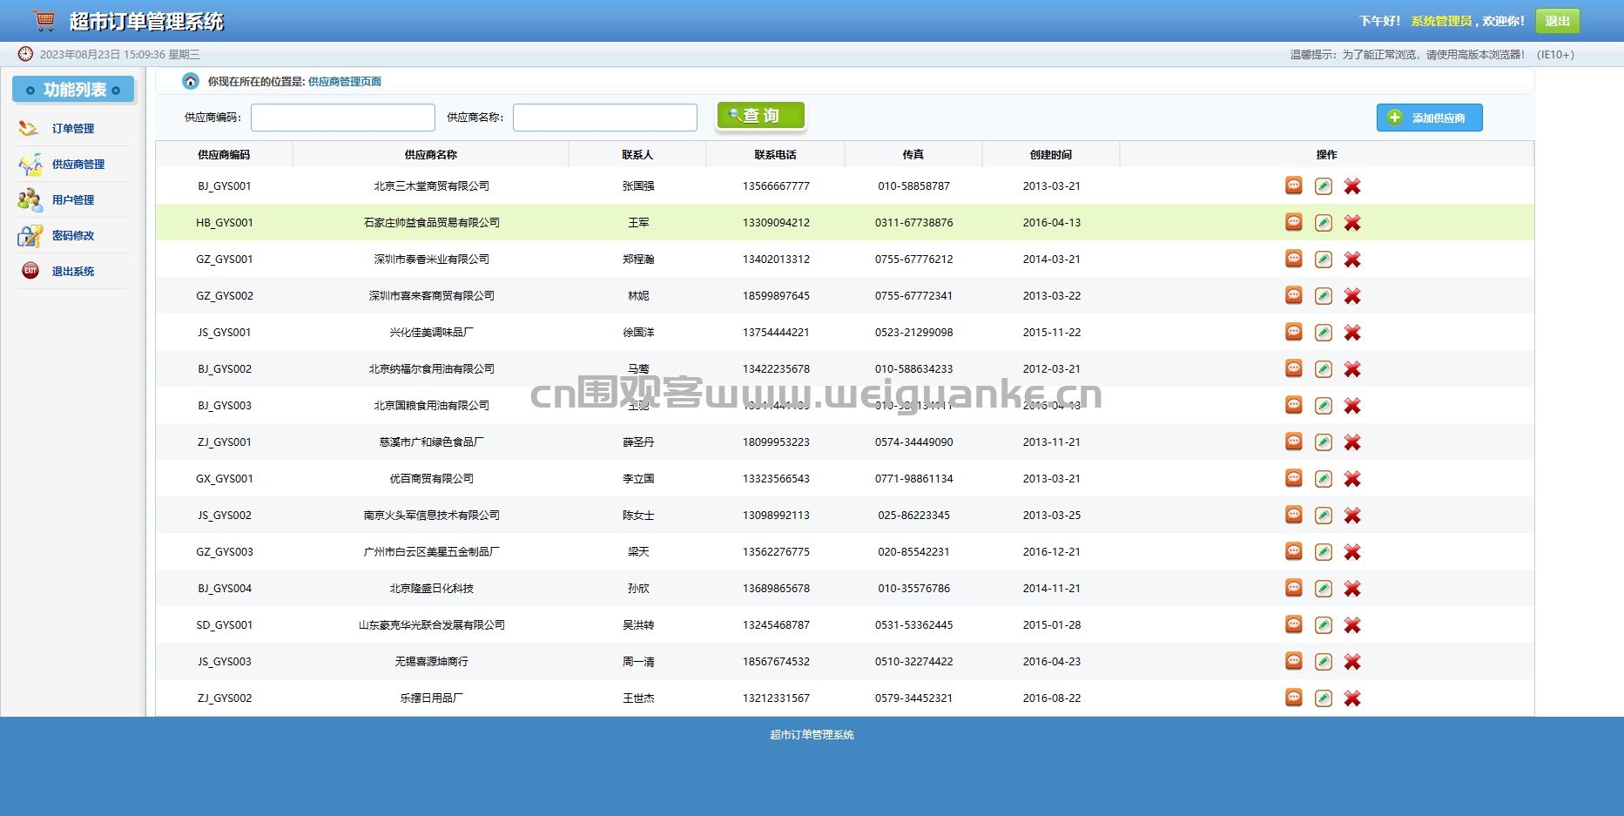Viewport: 1624px width, 816px height.
Task: Open 订单管理 in the sidebar
Action: 73,129
